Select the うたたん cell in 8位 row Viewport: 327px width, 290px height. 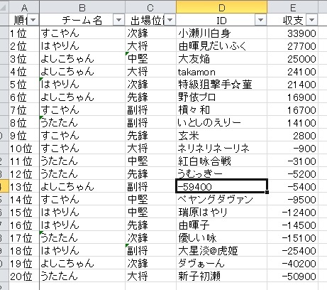[82, 123]
